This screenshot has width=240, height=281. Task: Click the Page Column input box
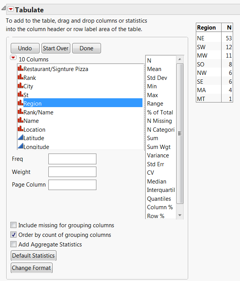point(72,185)
